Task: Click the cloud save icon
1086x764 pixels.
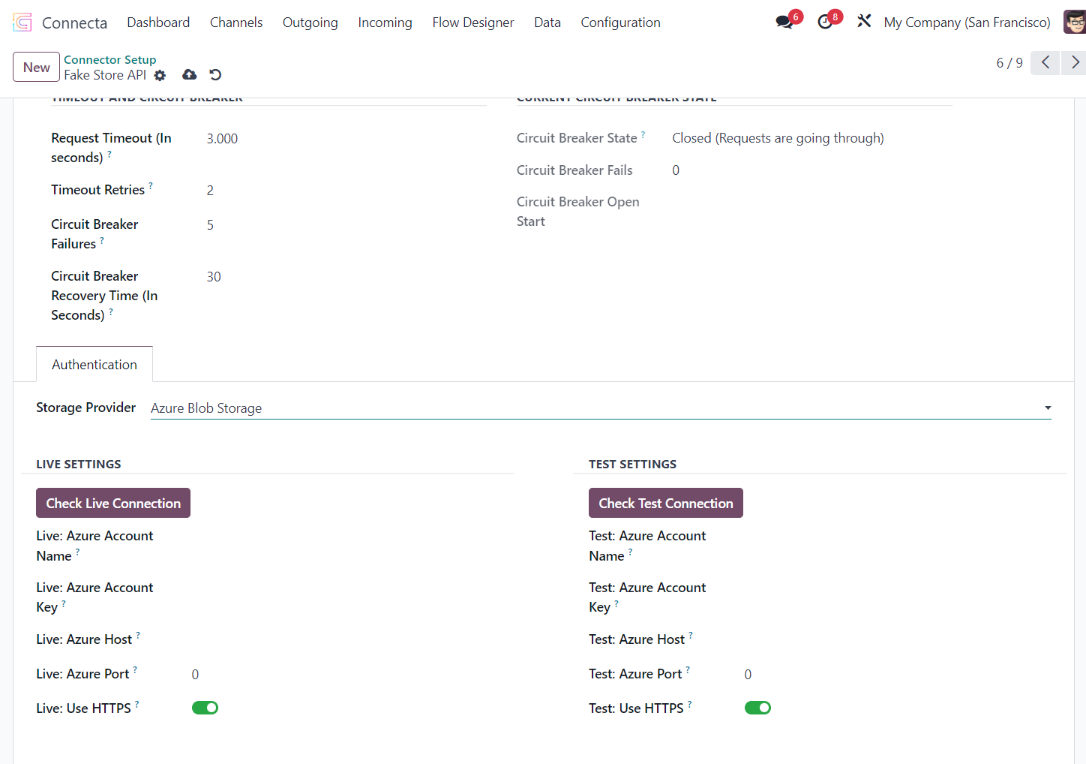Action: (190, 74)
